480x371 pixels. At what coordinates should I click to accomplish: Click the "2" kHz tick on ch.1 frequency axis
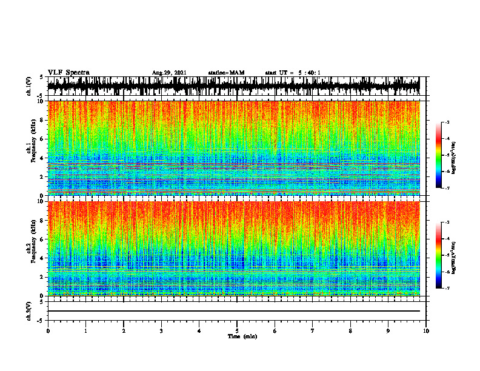42,177
